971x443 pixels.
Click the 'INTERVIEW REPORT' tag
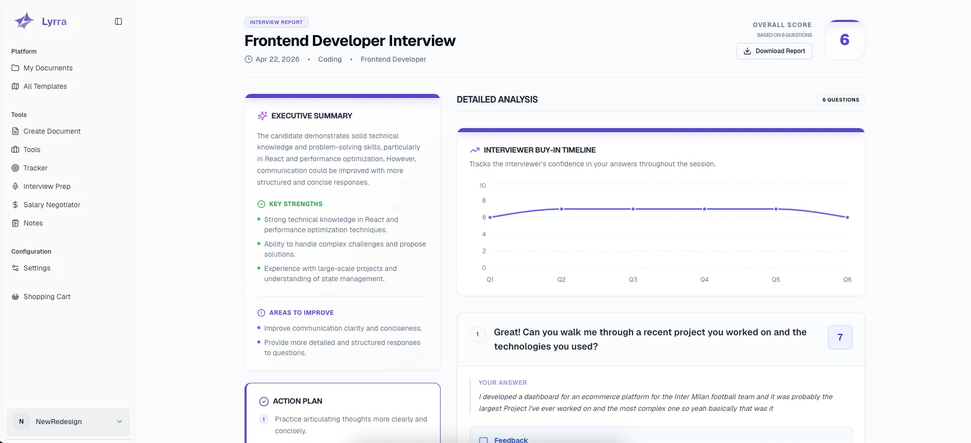(276, 22)
